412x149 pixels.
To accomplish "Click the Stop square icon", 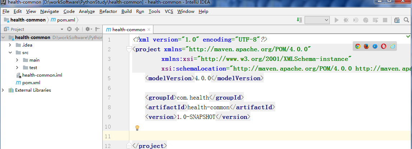I will 385,20.
